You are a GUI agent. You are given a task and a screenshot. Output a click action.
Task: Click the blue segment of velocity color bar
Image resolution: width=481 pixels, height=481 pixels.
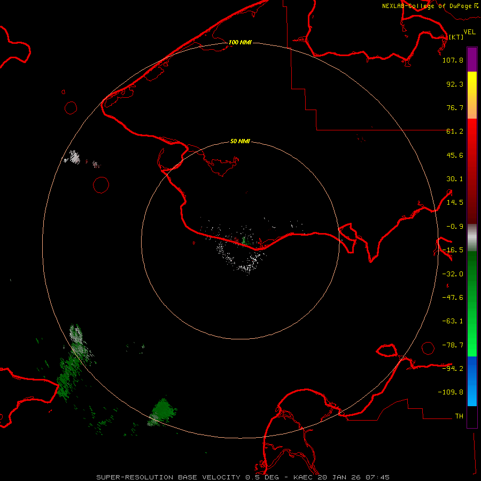coord(472,381)
